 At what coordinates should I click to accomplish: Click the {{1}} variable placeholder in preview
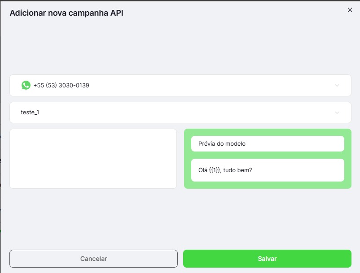[x=215, y=170]
